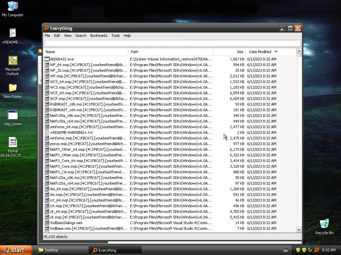Click the Everything magnifier icon in title bar
341x255 pixels.
pos(46,28)
